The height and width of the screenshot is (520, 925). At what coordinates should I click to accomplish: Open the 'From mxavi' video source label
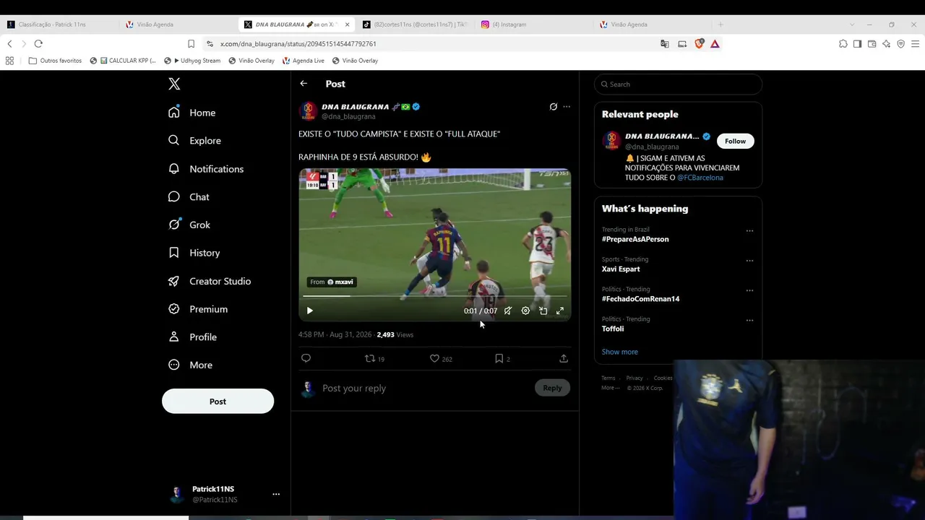(331, 282)
